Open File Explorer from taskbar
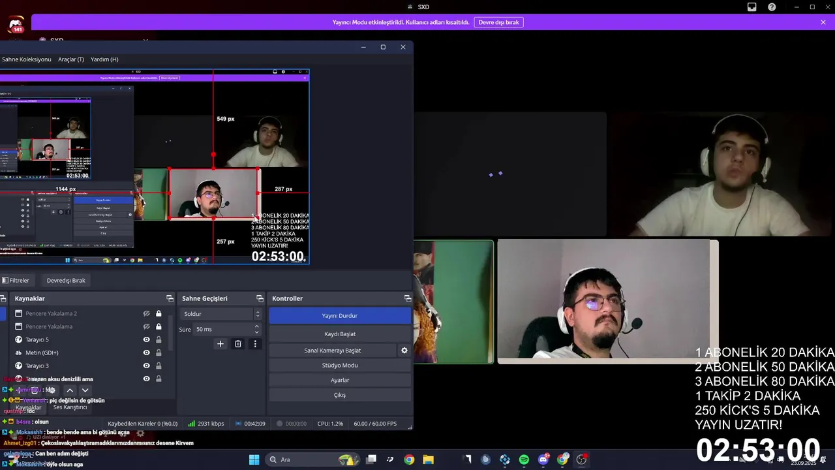 (428, 460)
